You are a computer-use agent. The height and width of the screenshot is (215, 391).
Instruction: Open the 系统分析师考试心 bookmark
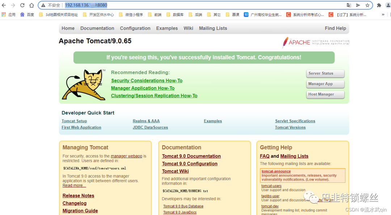305,15
